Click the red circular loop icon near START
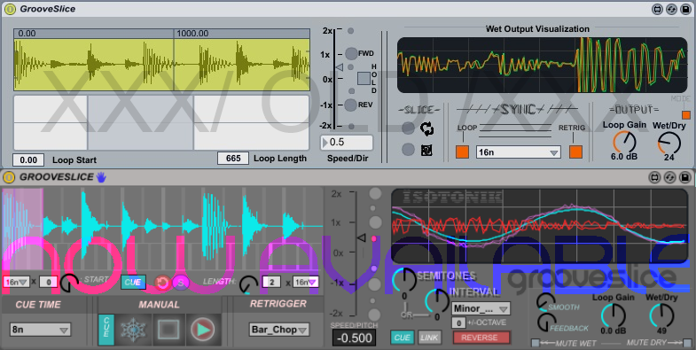 coord(161,282)
